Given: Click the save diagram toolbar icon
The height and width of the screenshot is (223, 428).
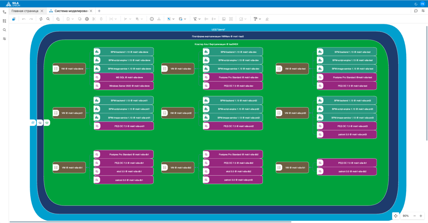Looking at the screenshot, I should coord(14,19).
